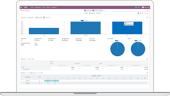This screenshot has height=96, width=170.
Task: Click the New bar in chart
Action: (44, 31)
